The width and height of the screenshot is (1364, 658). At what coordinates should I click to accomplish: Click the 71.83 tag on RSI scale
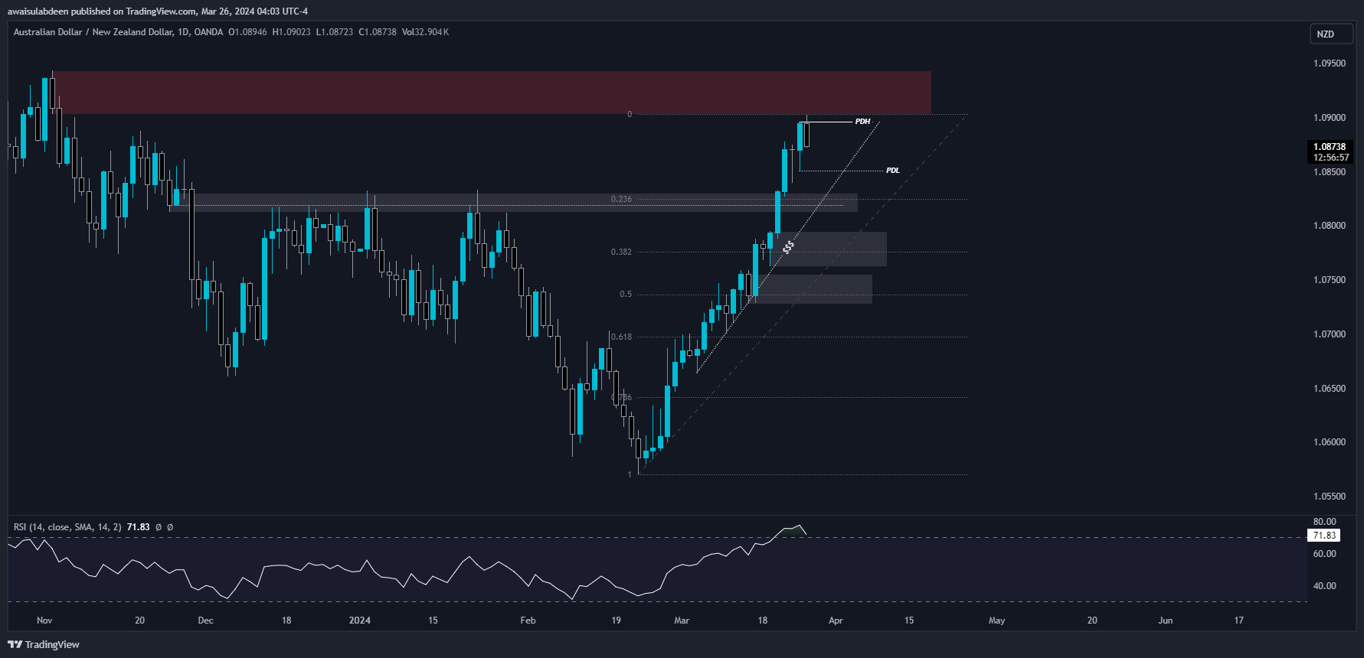tap(1324, 536)
